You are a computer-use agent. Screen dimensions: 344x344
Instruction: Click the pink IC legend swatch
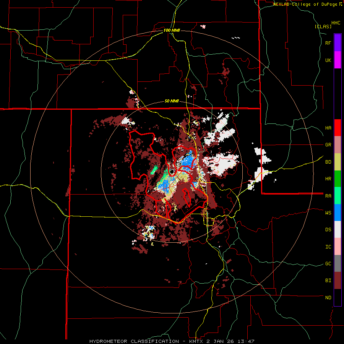coord(338,247)
